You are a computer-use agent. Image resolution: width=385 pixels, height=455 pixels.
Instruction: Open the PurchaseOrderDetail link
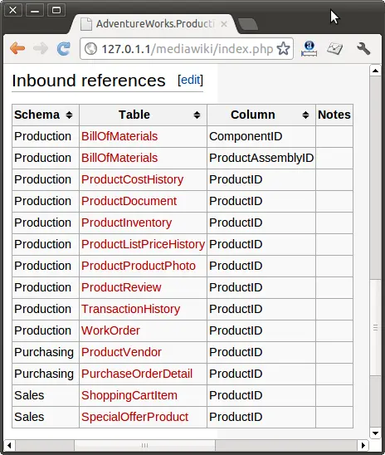tap(137, 374)
